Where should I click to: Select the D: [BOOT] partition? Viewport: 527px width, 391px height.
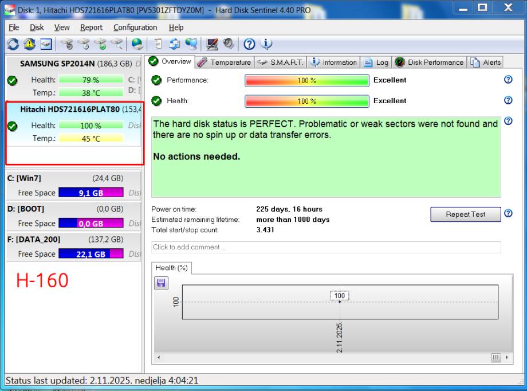(73, 216)
